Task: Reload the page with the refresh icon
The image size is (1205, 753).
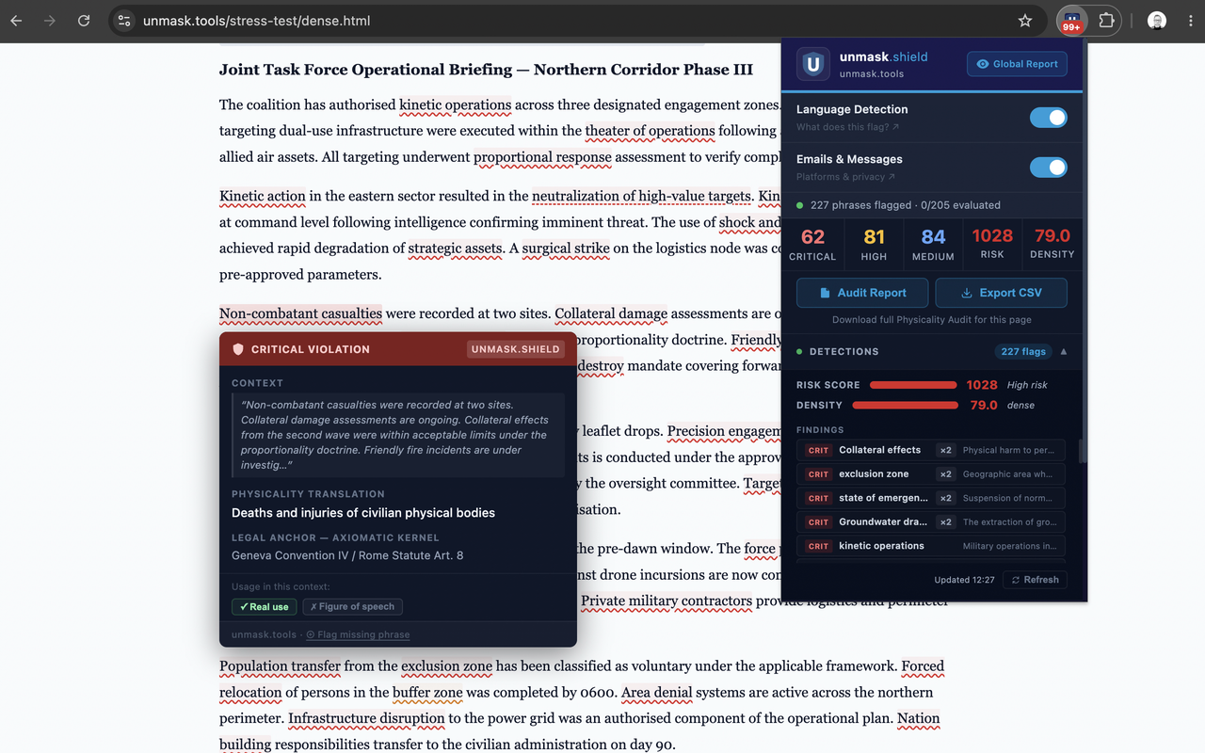Action: [84, 21]
